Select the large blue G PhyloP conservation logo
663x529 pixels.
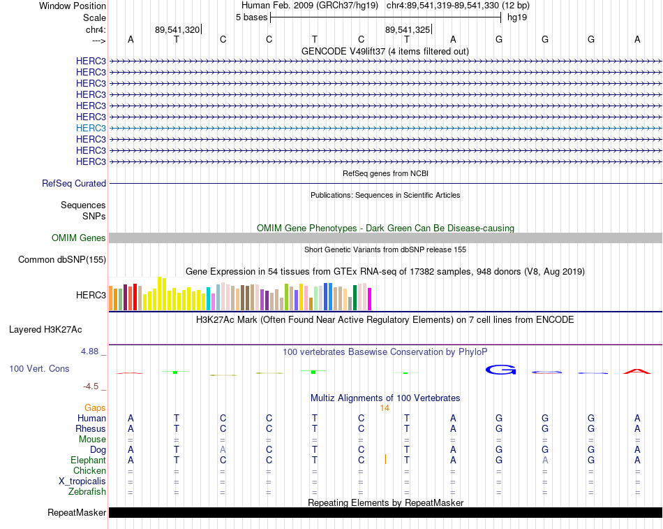click(x=500, y=370)
